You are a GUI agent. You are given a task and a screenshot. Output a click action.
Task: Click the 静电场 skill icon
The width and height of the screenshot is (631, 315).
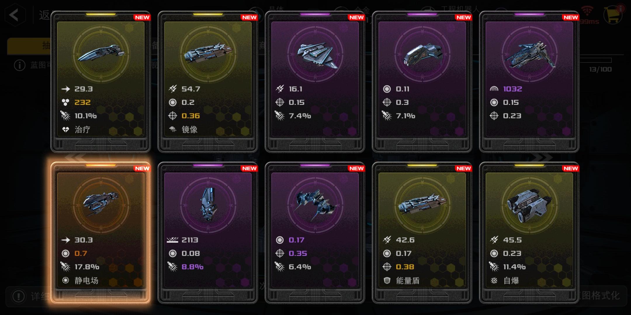tap(65, 280)
